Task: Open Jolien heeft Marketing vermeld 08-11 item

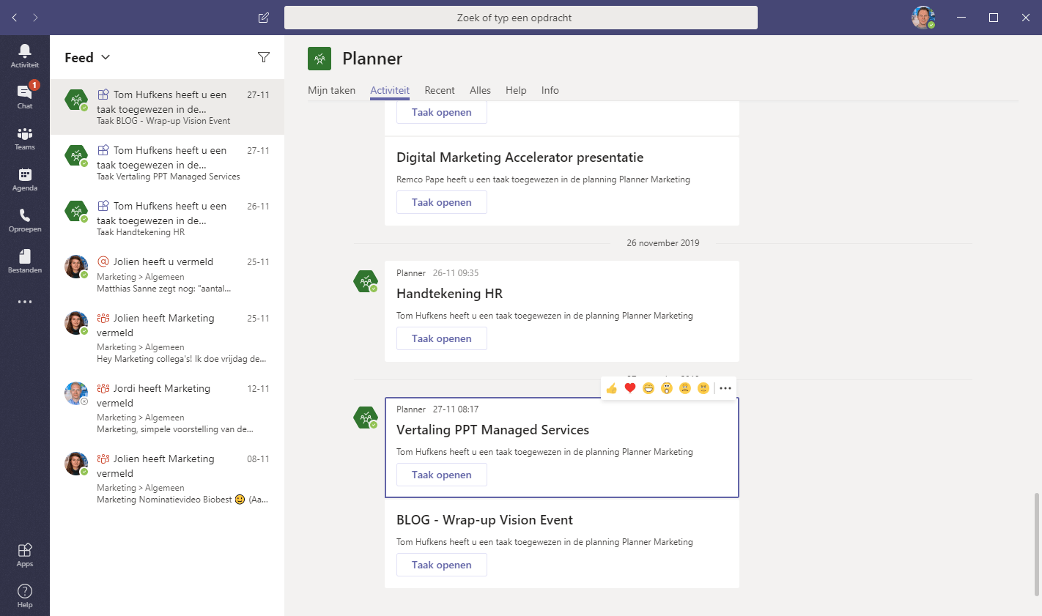Action: [x=167, y=478]
